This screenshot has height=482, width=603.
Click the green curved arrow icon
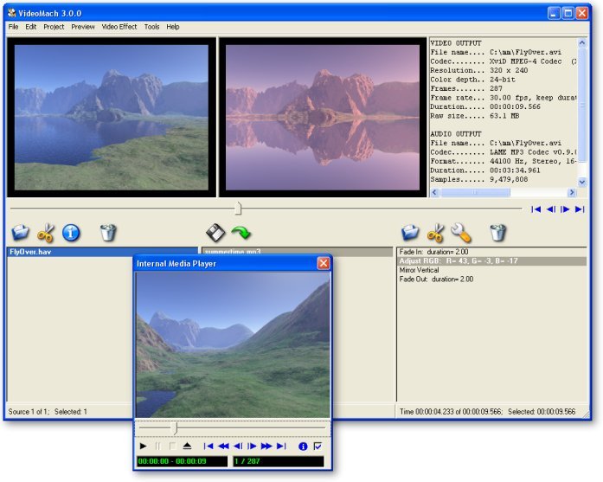pos(241,232)
